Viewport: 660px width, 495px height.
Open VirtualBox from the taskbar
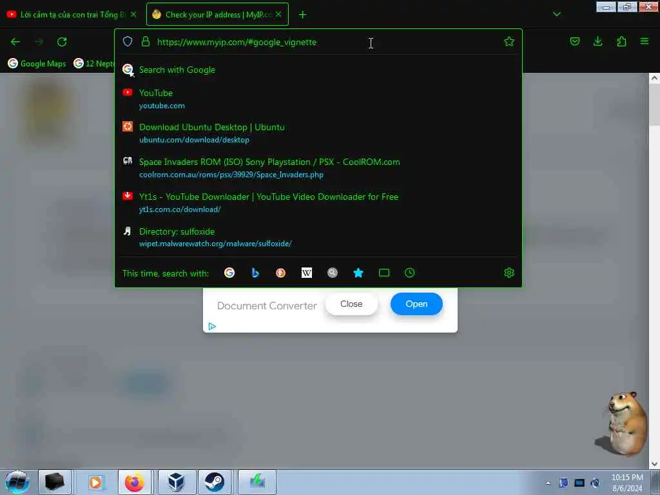point(176,482)
